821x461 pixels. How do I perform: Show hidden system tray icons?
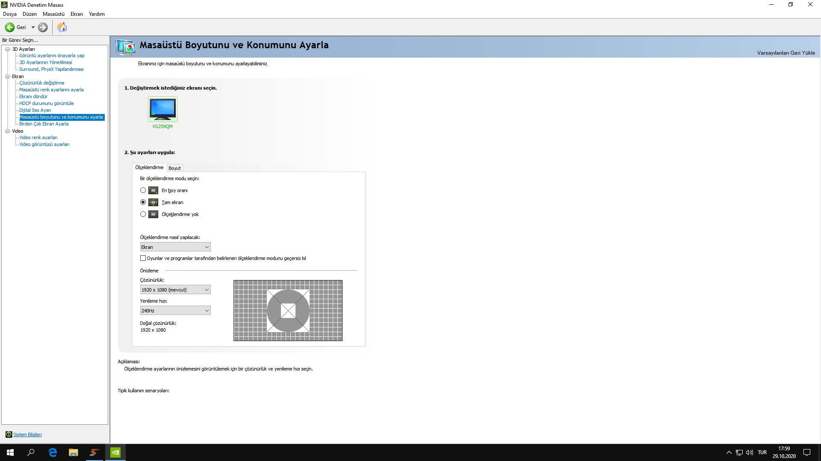729,452
